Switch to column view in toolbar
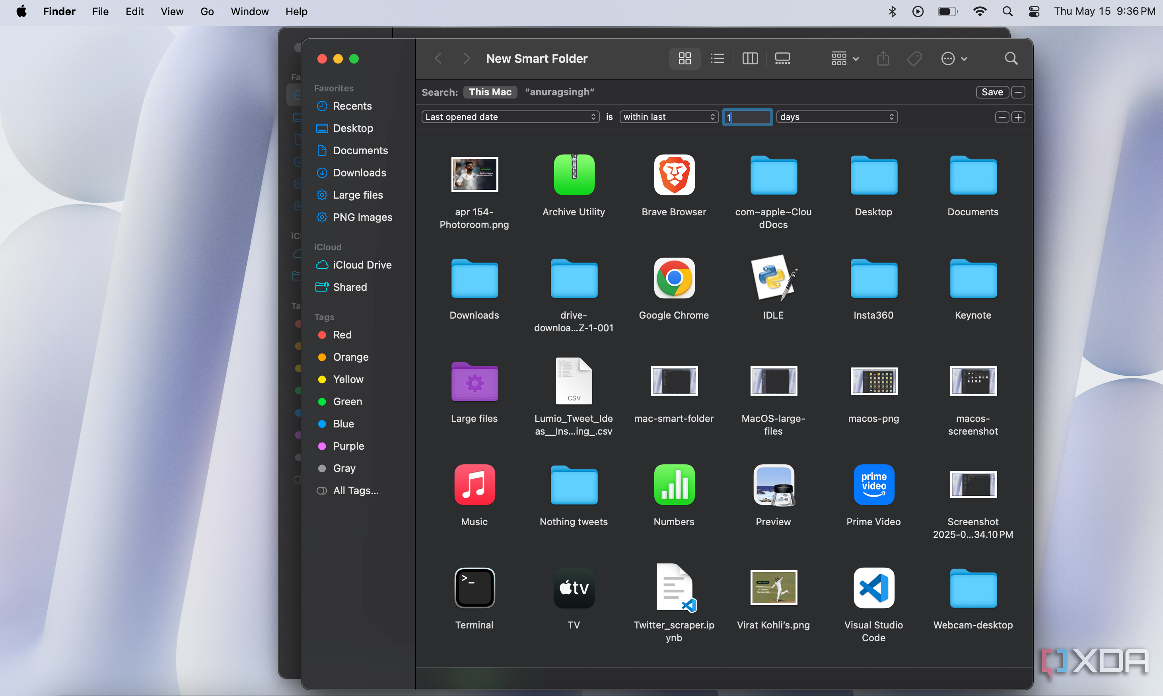The width and height of the screenshot is (1163, 696). (750, 58)
